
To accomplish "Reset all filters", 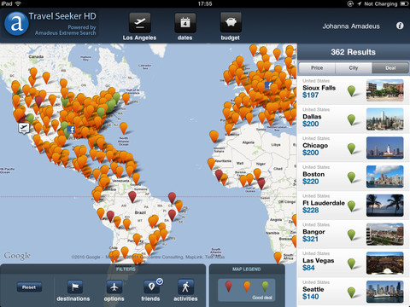I will click(29, 287).
